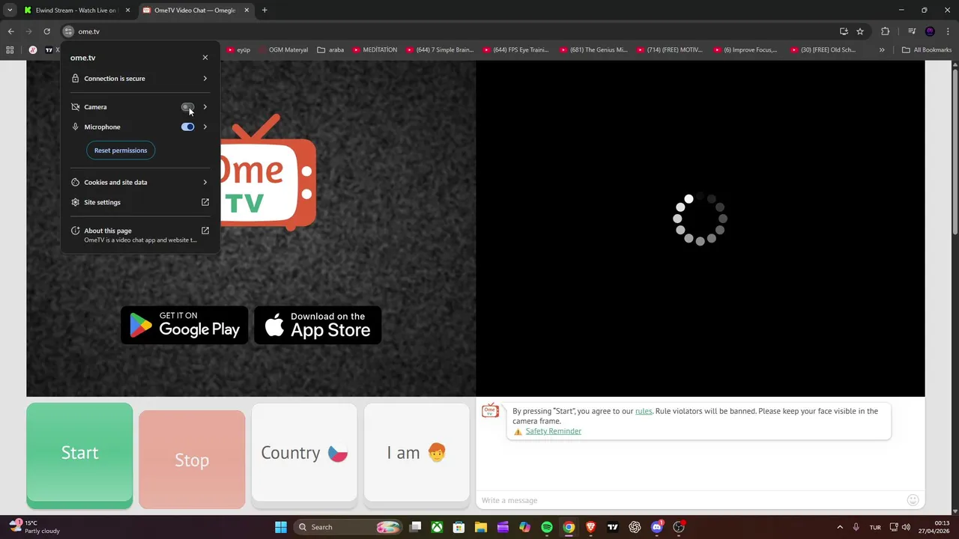
Task: Open the Chrome profile avatar
Action: 930,31
